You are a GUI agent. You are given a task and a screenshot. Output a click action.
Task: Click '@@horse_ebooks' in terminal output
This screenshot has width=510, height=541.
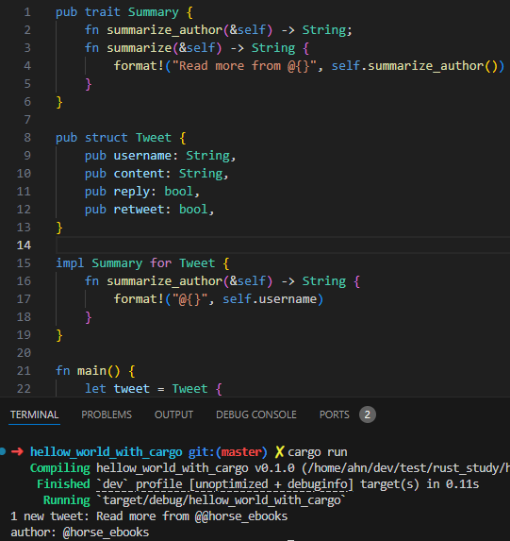click(241, 516)
